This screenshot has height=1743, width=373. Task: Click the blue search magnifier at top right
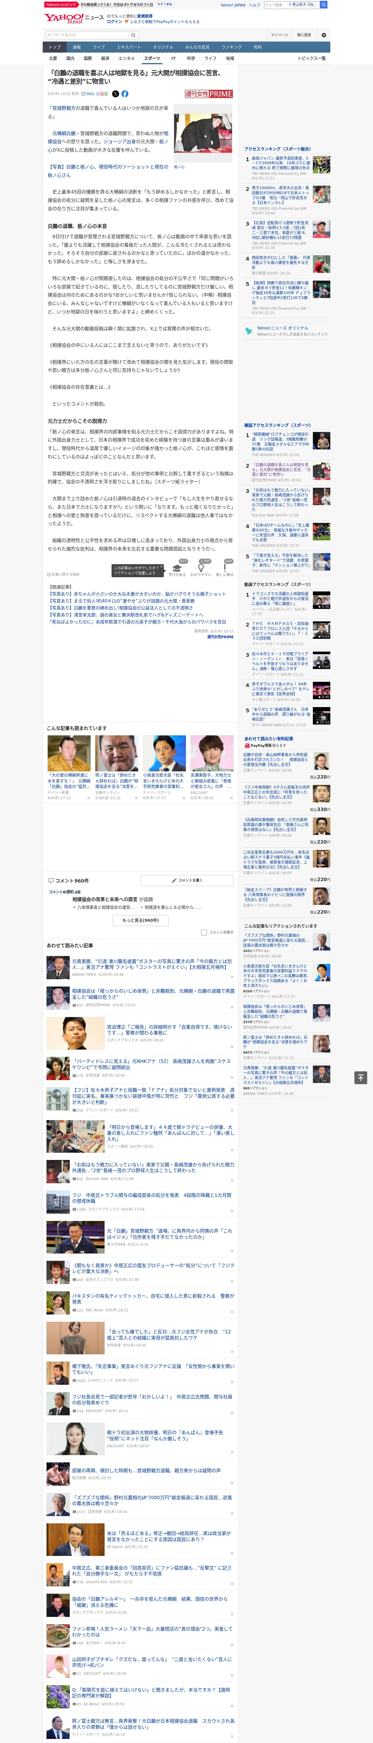click(324, 5)
